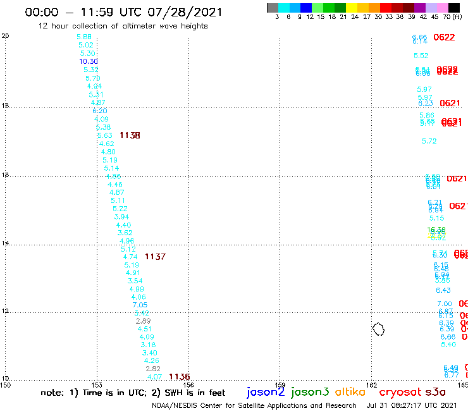Click the 5.72 reading on the right track
This screenshot has width=468, height=411.
(x=429, y=141)
